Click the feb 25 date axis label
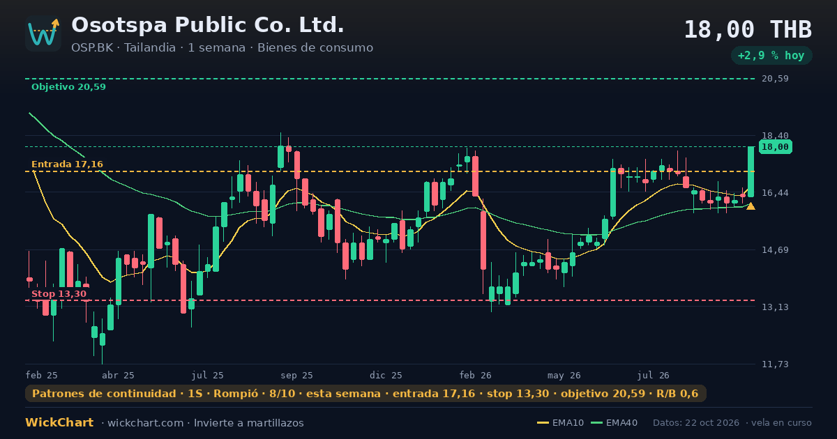The image size is (837, 439). point(42,375)
